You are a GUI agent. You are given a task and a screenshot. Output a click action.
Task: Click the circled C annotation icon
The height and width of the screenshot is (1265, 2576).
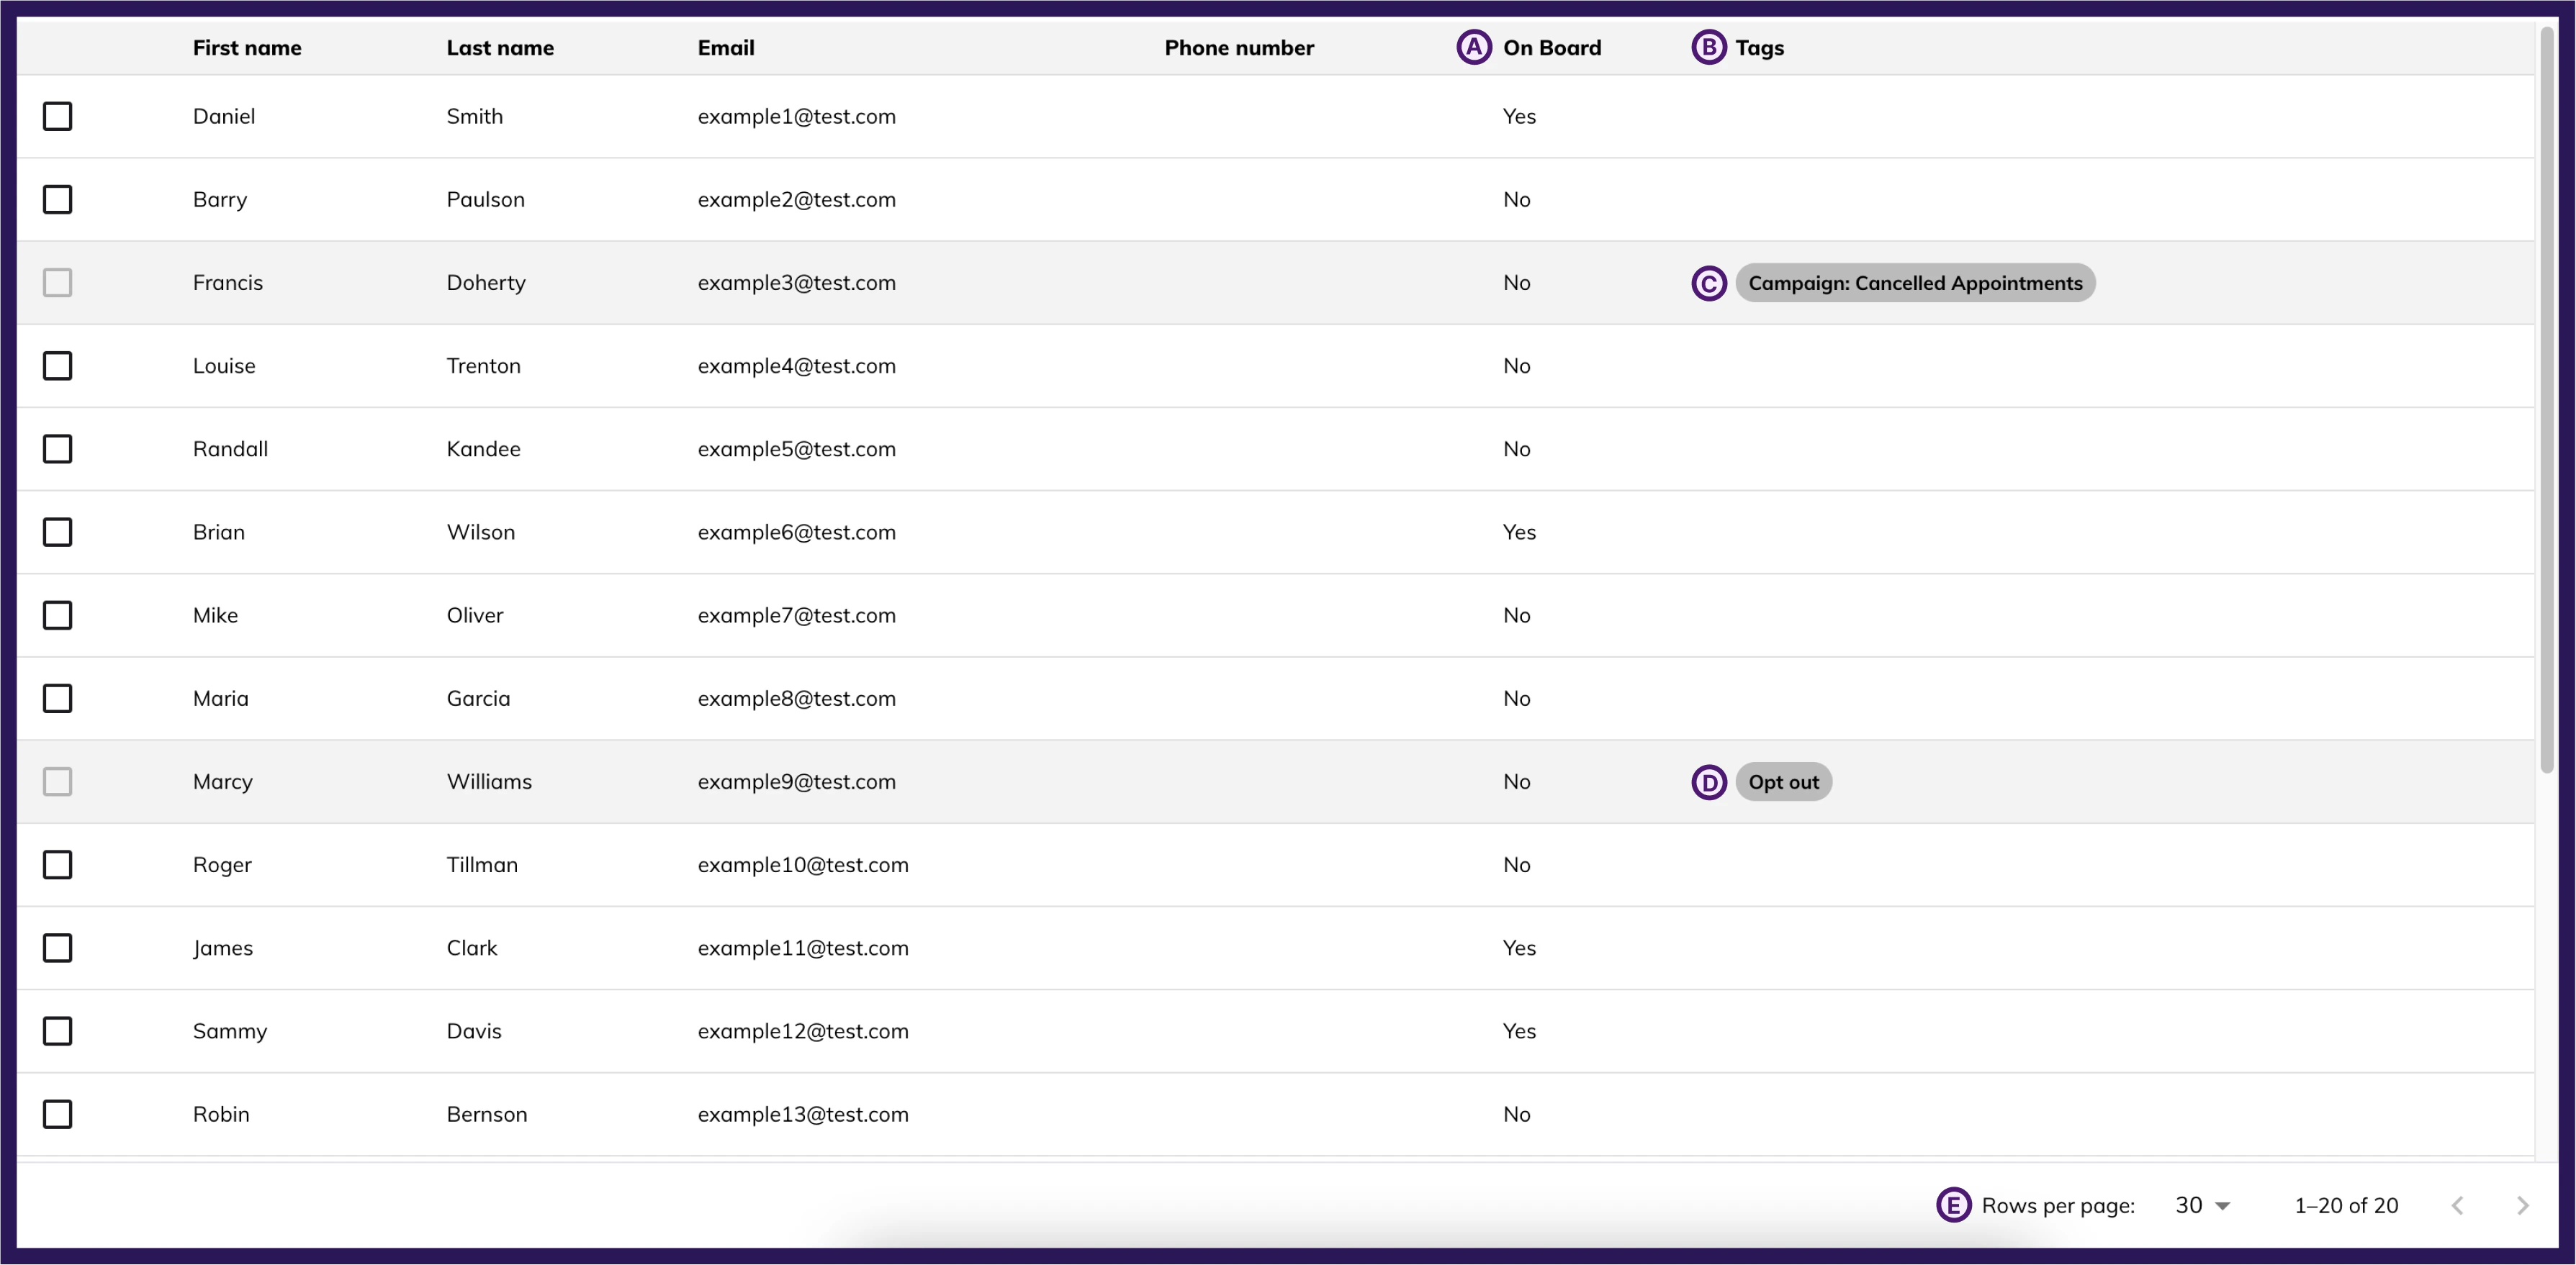[x=1708, y=283]
